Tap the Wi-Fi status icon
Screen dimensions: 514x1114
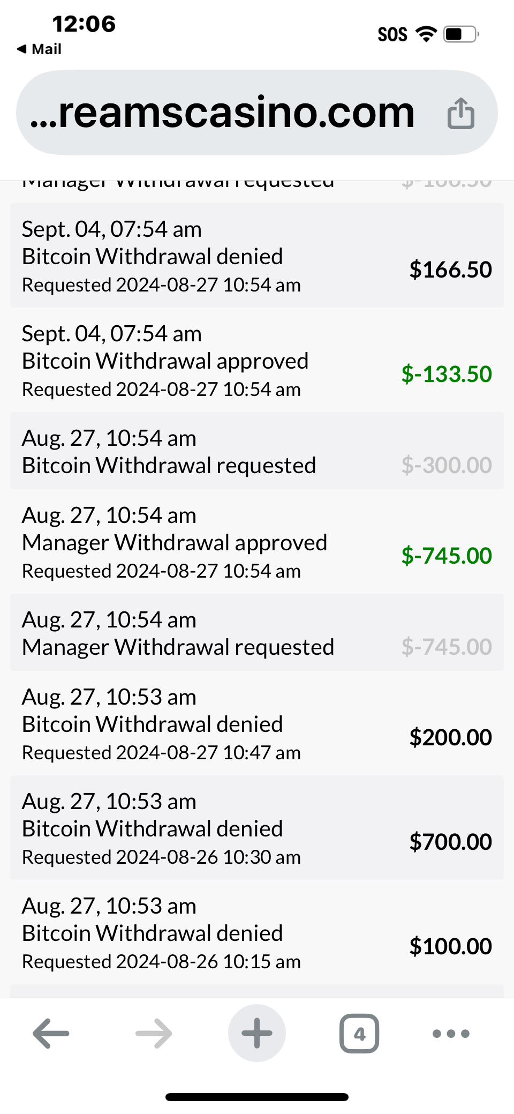(x=427, y=34)
